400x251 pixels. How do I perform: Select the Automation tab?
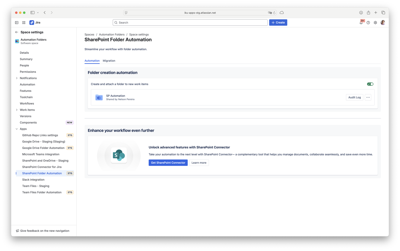point(92,61)
